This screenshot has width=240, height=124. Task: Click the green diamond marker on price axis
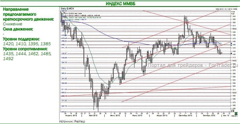[x=231, y=45]
